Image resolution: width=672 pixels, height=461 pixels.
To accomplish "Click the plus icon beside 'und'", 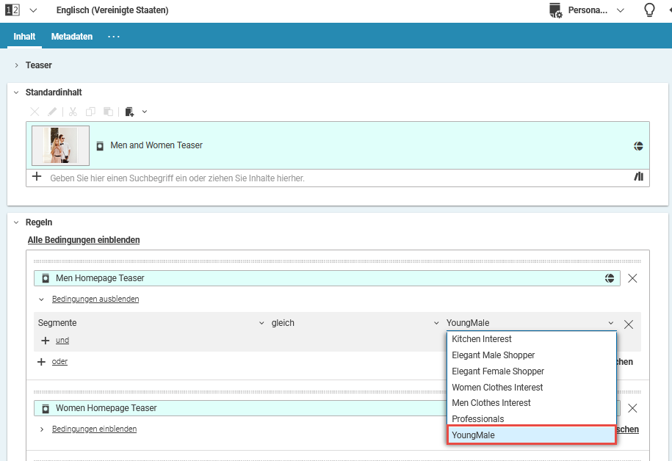I will coord(45,341).
